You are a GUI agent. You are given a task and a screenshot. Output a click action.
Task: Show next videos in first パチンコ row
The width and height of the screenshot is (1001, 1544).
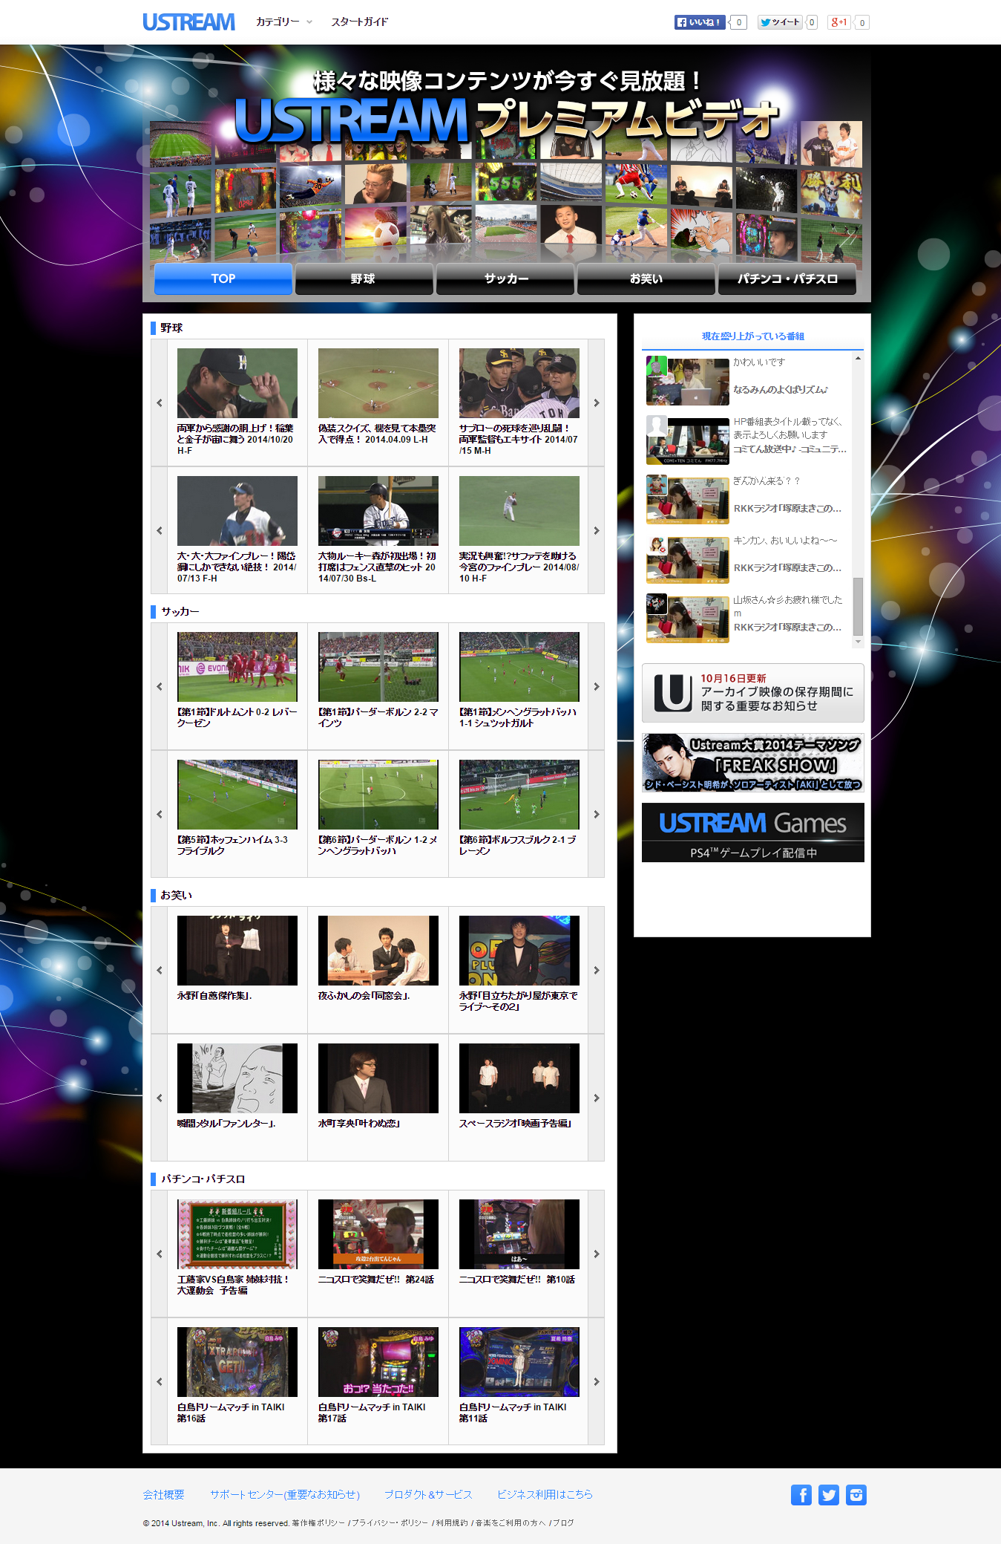[x=596, y=1254]
